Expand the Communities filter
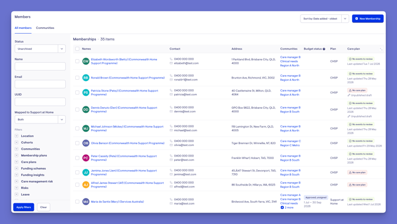Screen dimensions: 397x224 click(17, 149)
